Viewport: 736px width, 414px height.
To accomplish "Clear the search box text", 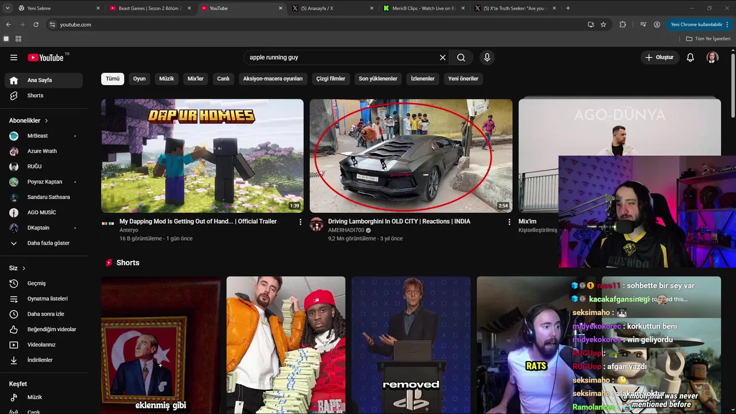I will 443,57.
